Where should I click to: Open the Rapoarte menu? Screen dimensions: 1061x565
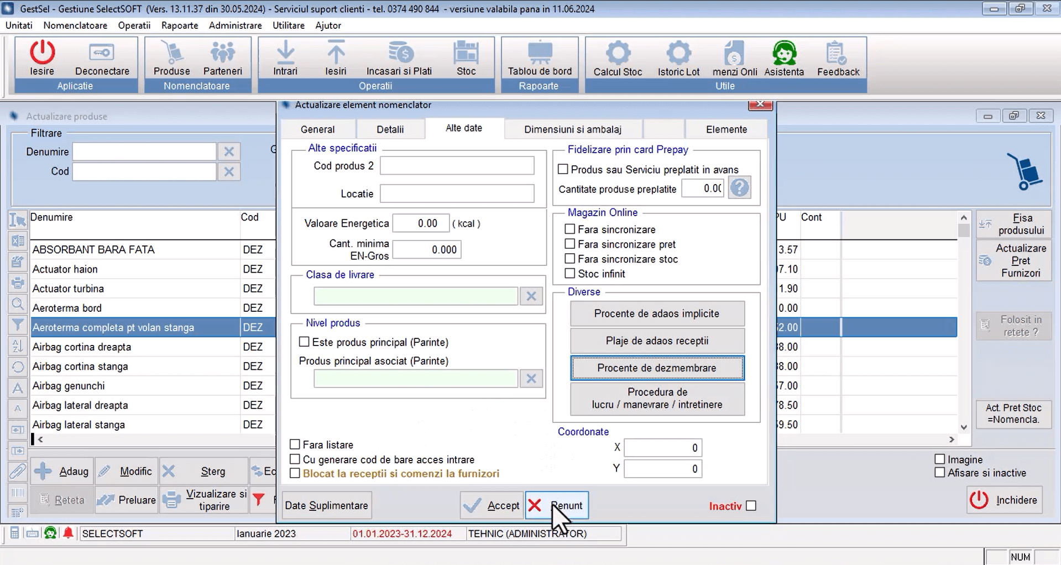pyautogui.click(x=179, y=25)
